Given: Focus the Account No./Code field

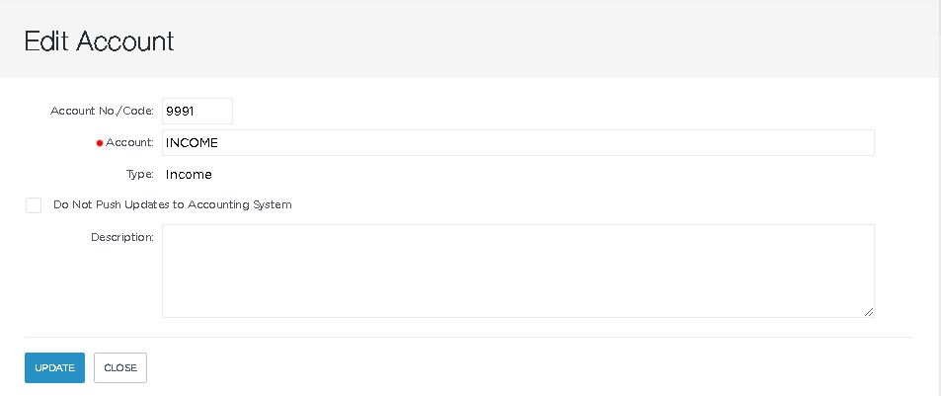Looking at the screenshot, I should (x=197, y=111).
